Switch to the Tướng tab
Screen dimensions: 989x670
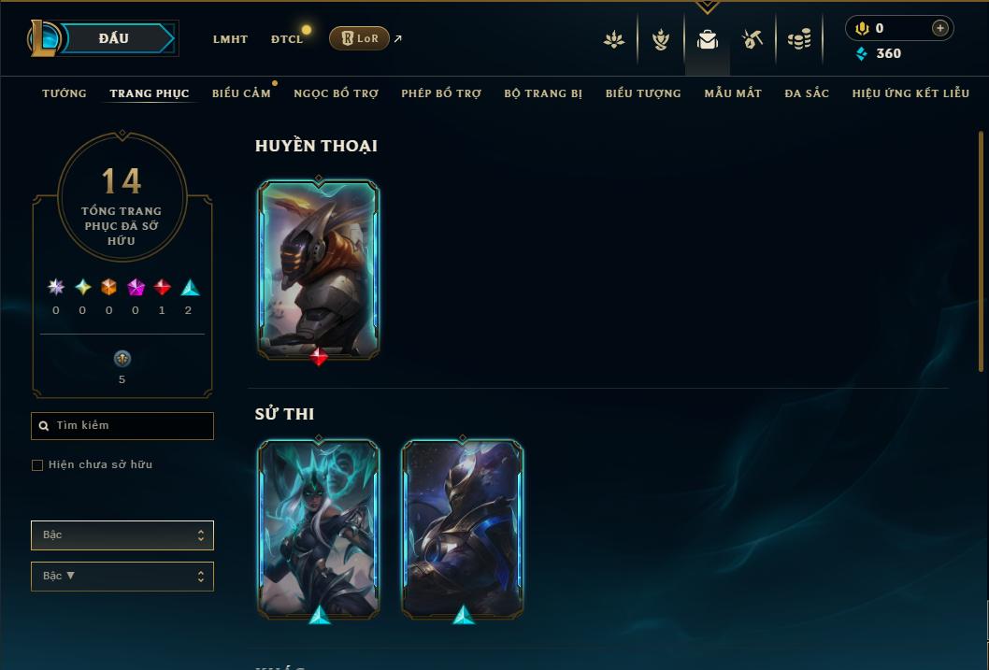tap(64, 93)
